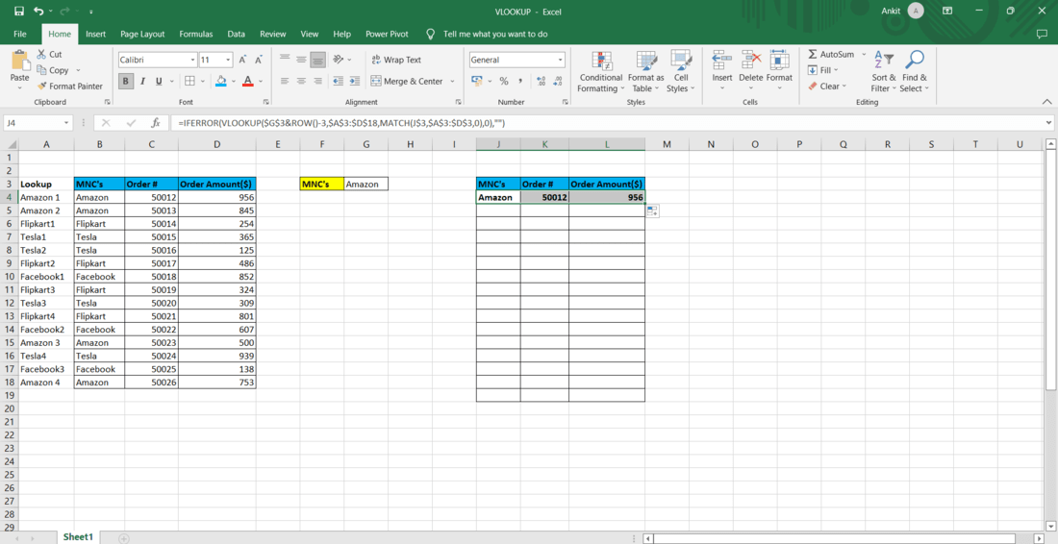Expand the Name Box J4 dropdown
1058x544 pixels.
click(x=66, y=123)
